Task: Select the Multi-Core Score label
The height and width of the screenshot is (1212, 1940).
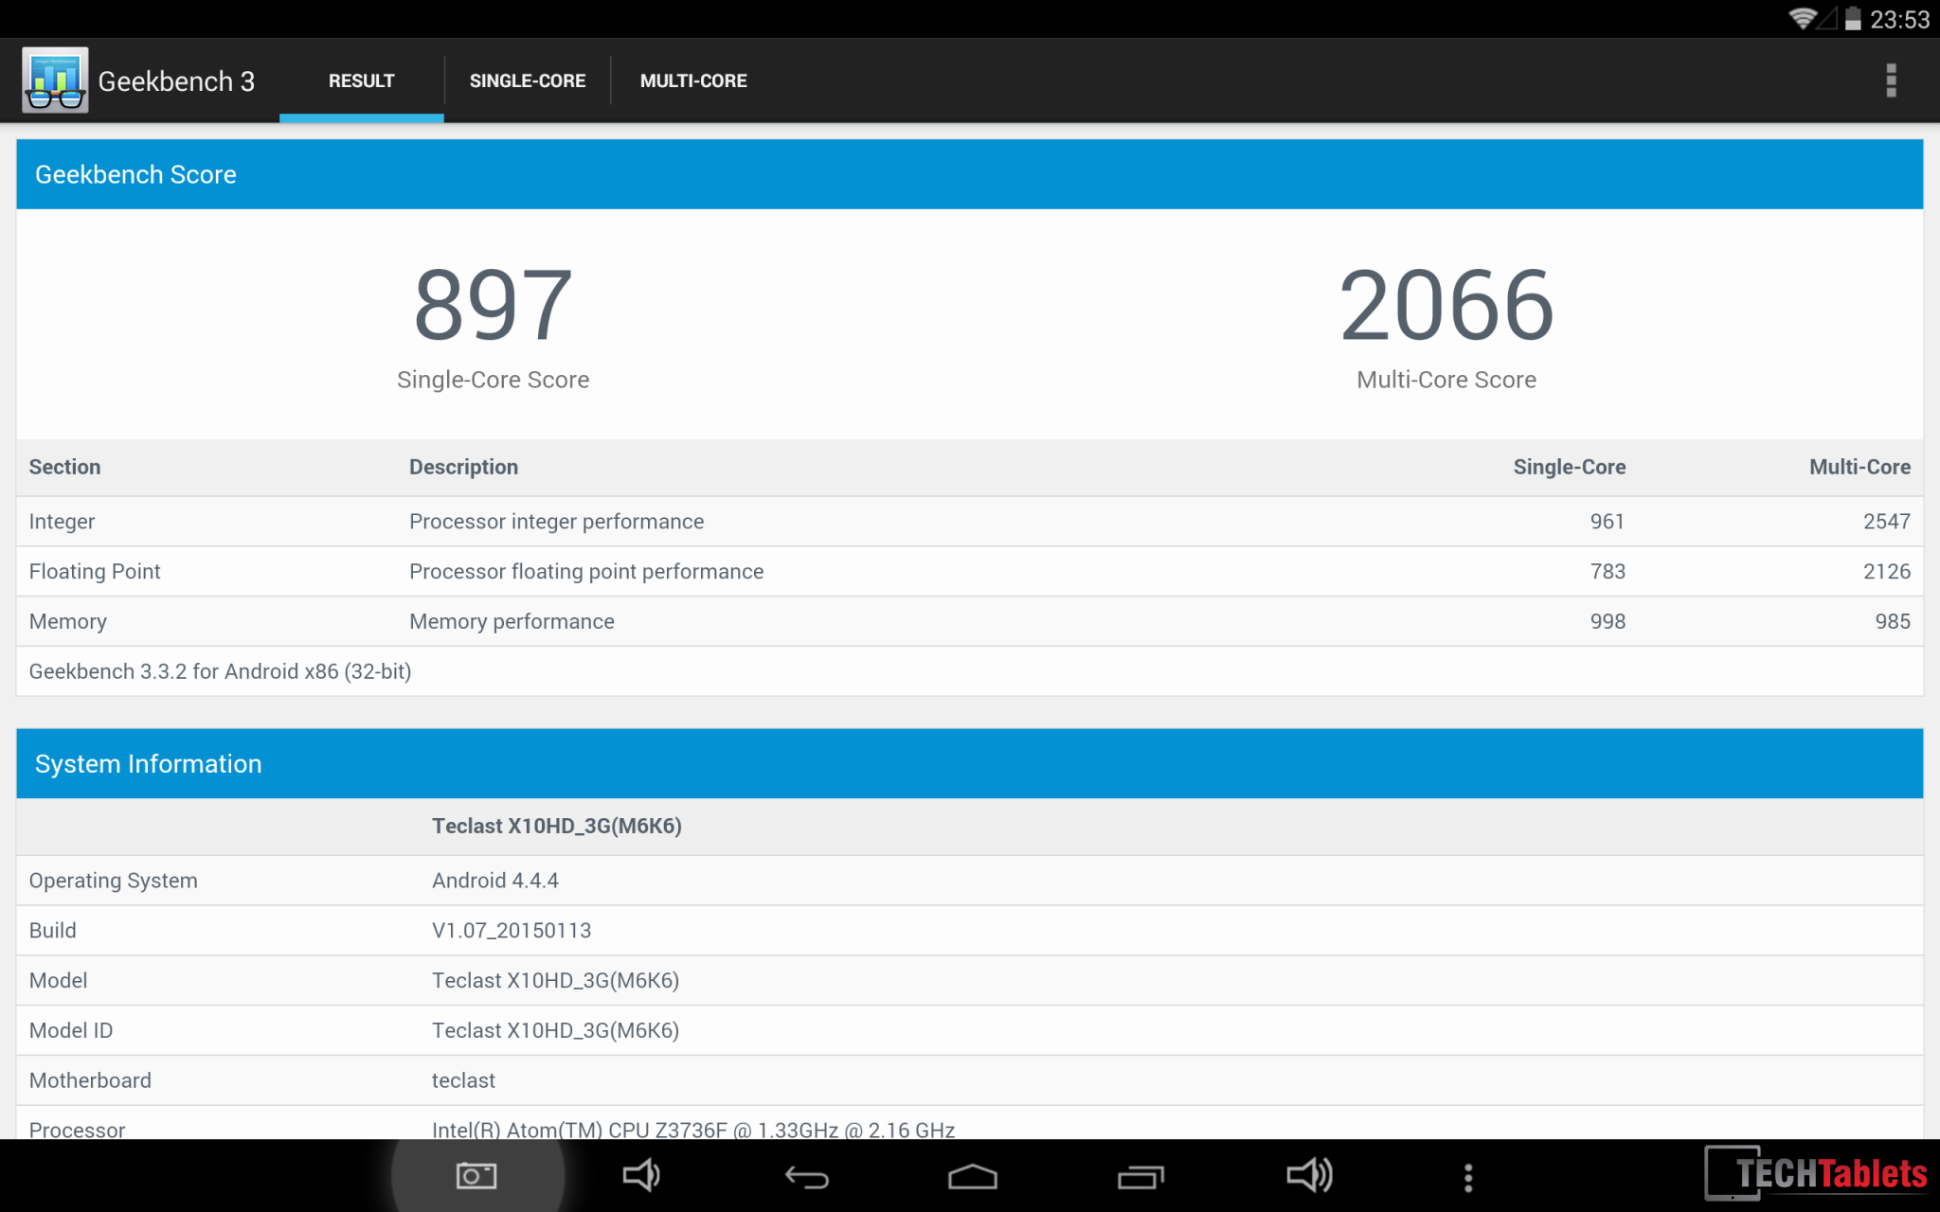Action: (1446, 380)
